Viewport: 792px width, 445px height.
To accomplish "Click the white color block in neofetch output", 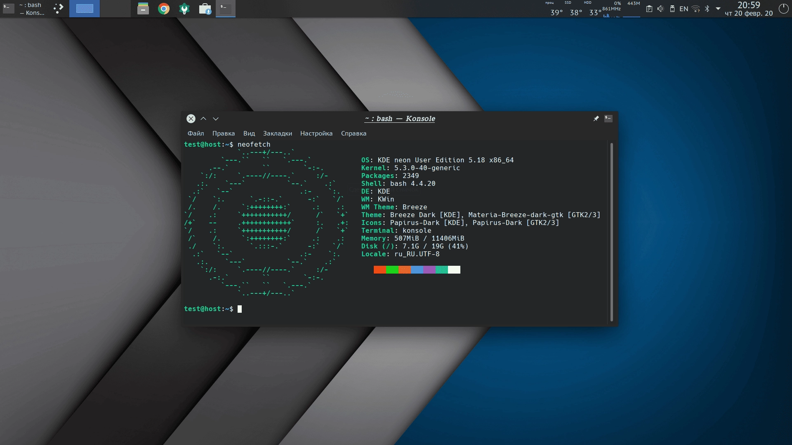I will 454,270.
